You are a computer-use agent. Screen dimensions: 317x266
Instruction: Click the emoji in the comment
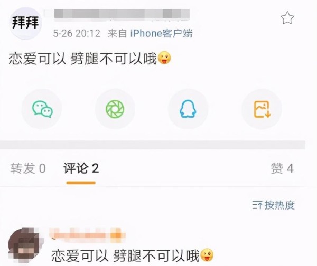point(207,255)
